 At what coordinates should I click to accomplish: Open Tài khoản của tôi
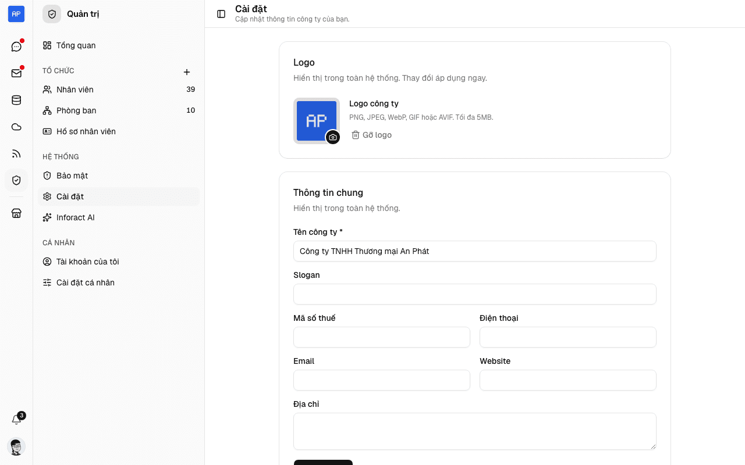119,262
